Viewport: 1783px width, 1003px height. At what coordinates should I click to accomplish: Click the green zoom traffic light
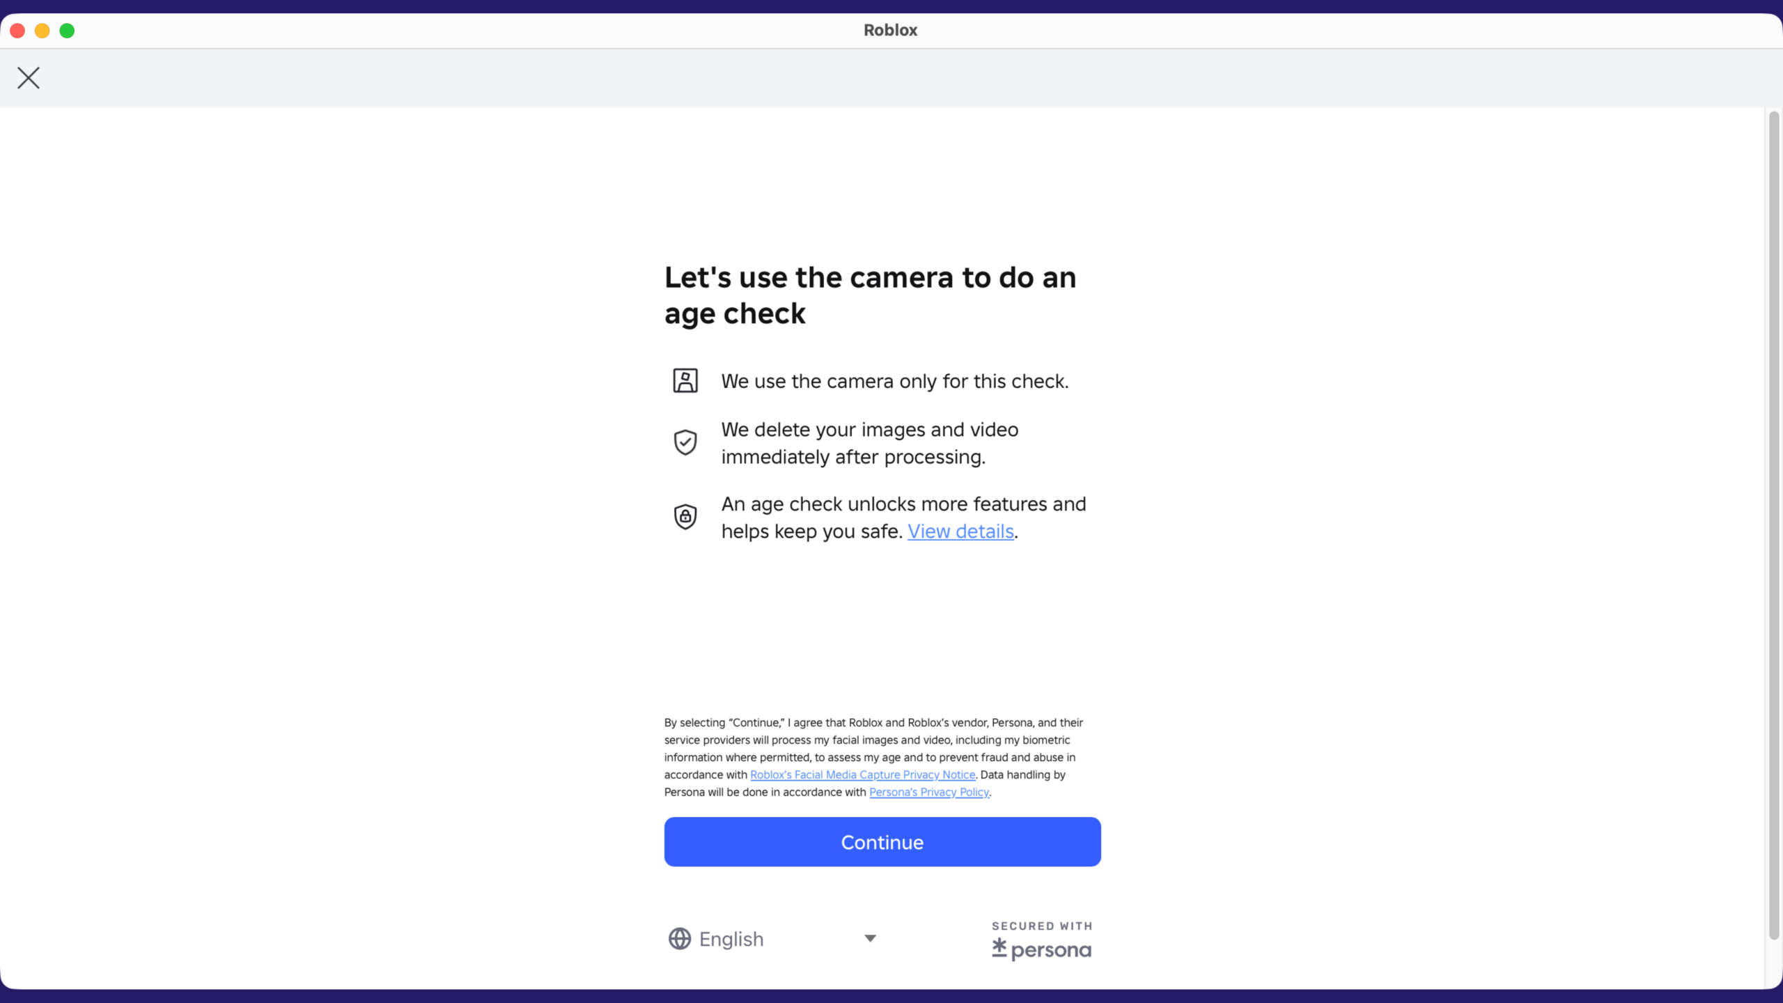[x=68, y=30]
